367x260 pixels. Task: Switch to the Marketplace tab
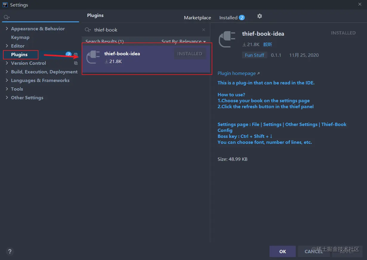[197, 18]
